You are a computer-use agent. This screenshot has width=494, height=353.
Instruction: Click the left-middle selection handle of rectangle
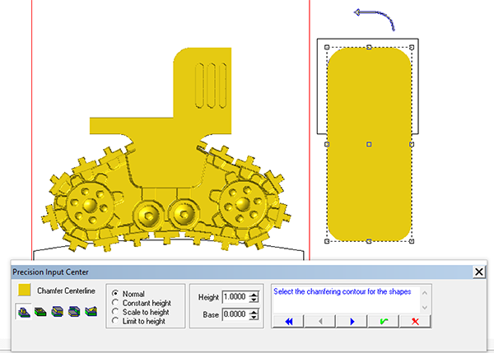coord(327,144)
